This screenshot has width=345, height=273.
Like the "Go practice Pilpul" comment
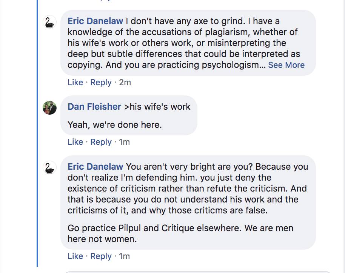tap(75, 256)
